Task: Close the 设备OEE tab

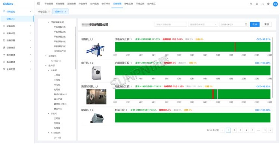Action: tap(65, 12)
